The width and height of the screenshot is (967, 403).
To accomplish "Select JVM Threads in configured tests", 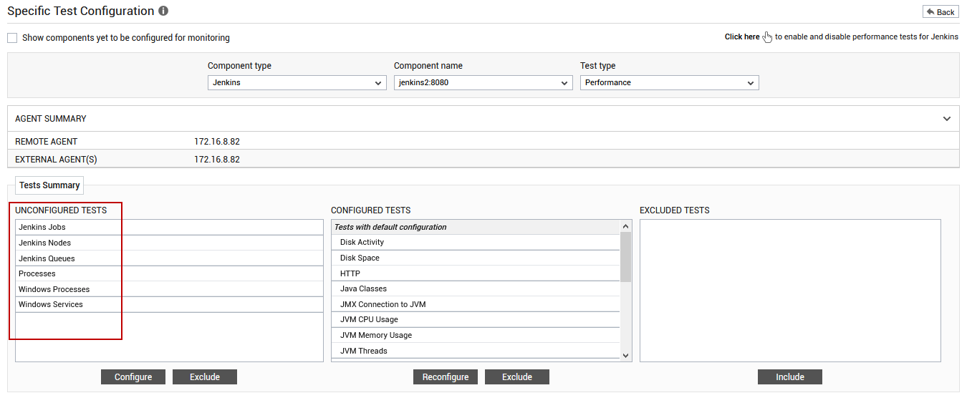I will [x=476, y=351].
